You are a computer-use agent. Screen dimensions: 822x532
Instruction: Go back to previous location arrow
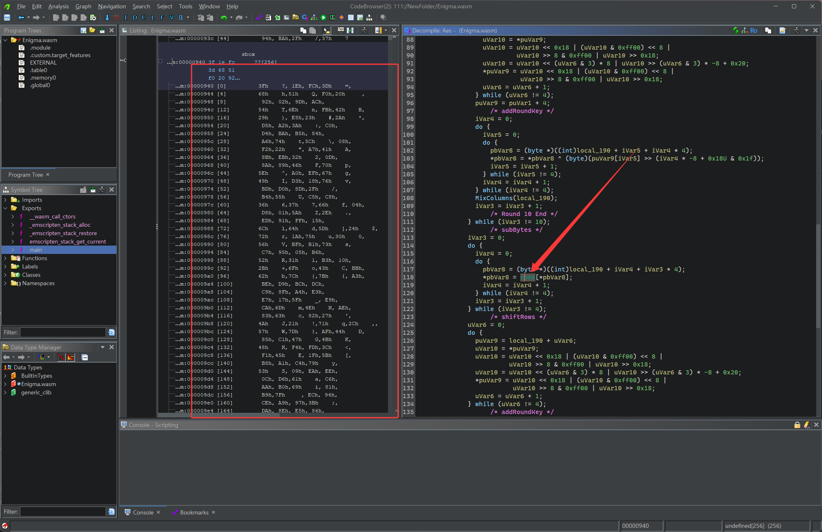pyautogui.click(x=21, y=18)
